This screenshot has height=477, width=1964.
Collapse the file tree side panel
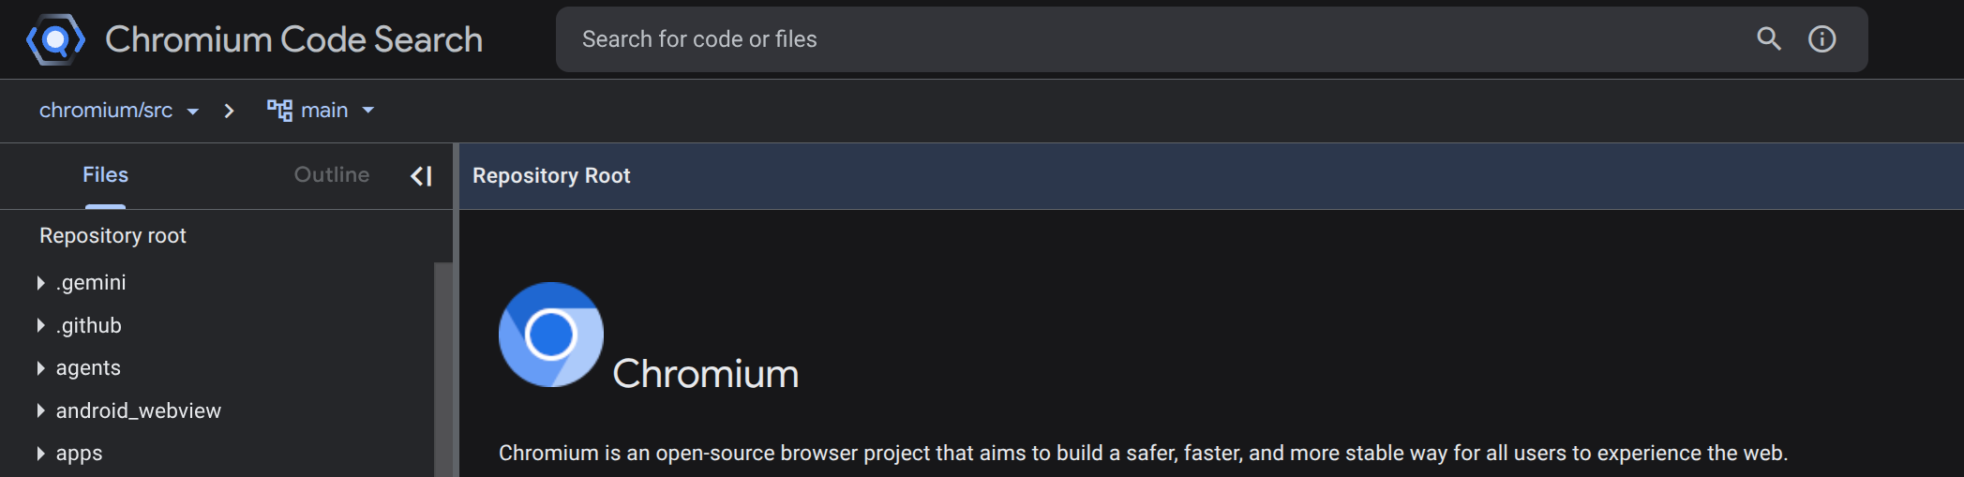422,175
